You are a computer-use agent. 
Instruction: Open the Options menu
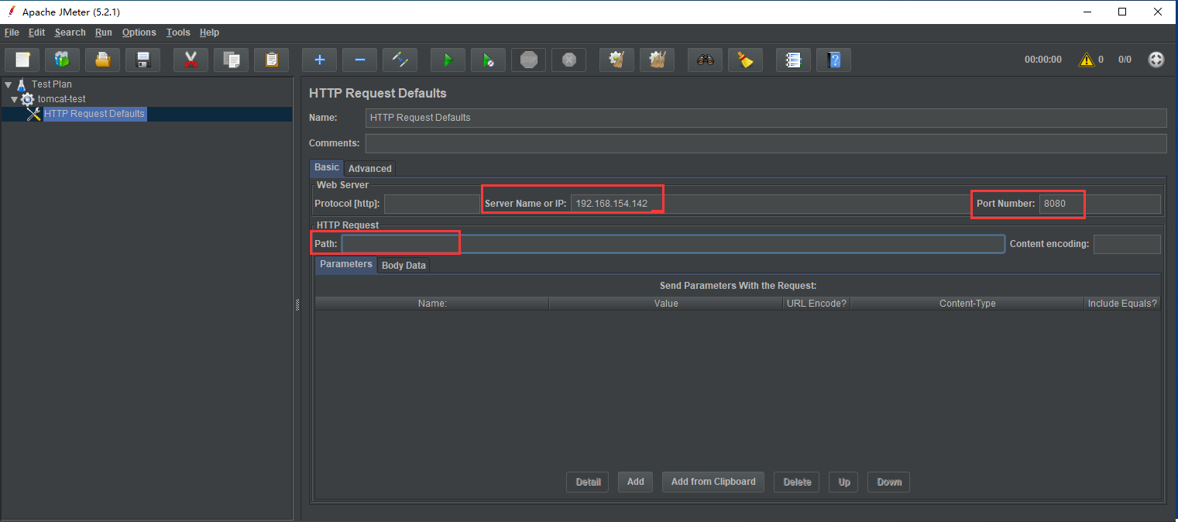point(139,33)
